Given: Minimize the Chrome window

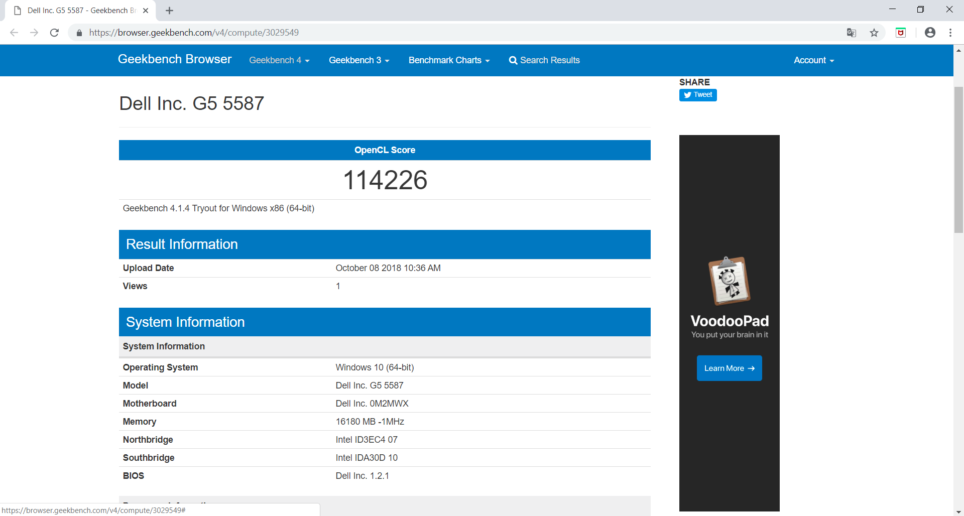Looking at the screenshot, I should click(x=892, y=10).
